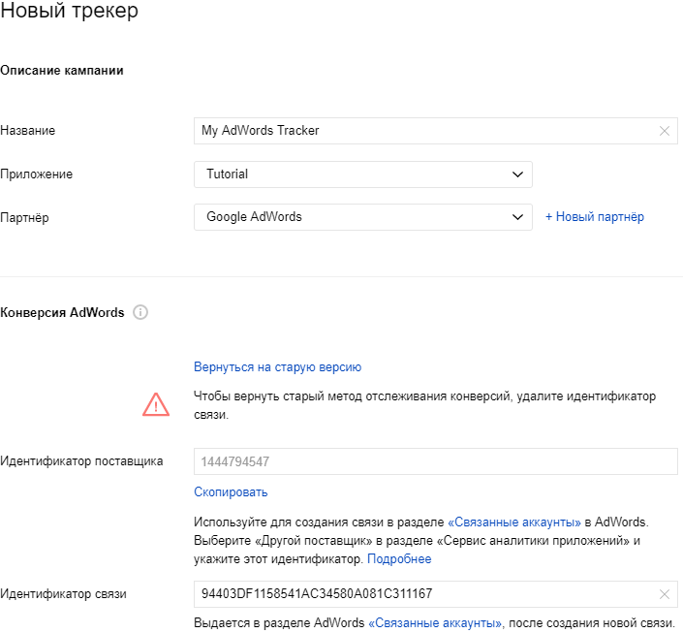
Task: Click the chevron arrow of Google AdWords dropdown
Action: click(517, 217)
